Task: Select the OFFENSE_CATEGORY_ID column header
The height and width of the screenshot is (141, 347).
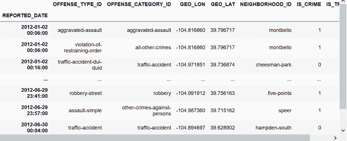Action: tap(139, 4)
